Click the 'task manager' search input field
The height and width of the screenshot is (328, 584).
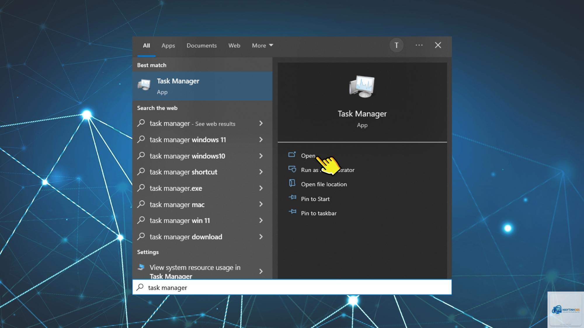[292, 287]
